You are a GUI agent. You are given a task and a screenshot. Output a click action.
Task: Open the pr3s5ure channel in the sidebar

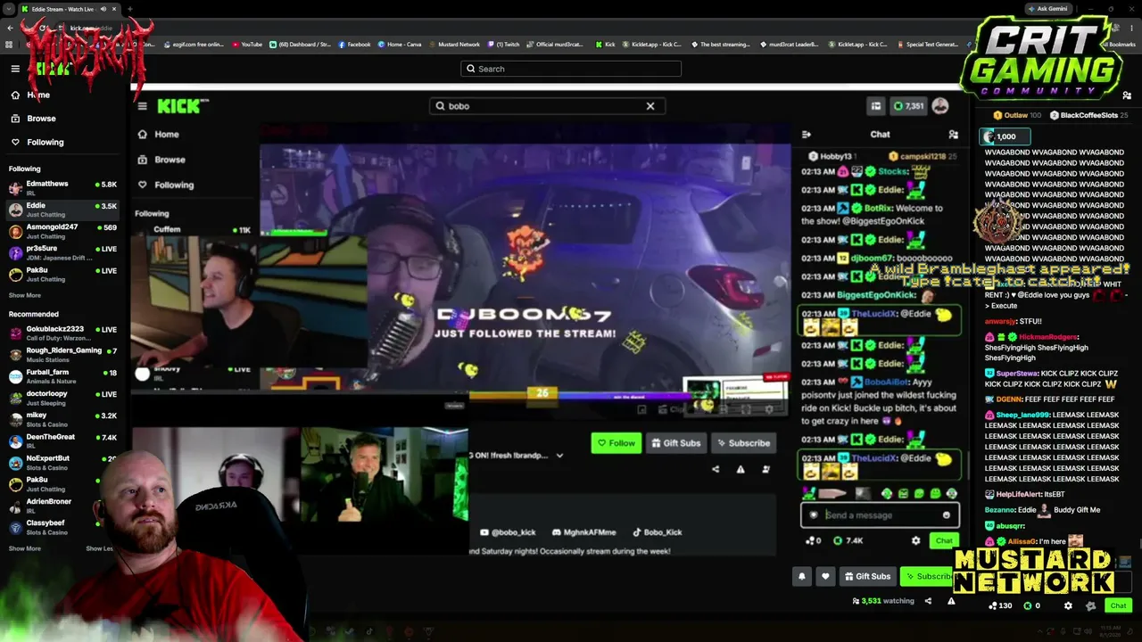(62, 252)
